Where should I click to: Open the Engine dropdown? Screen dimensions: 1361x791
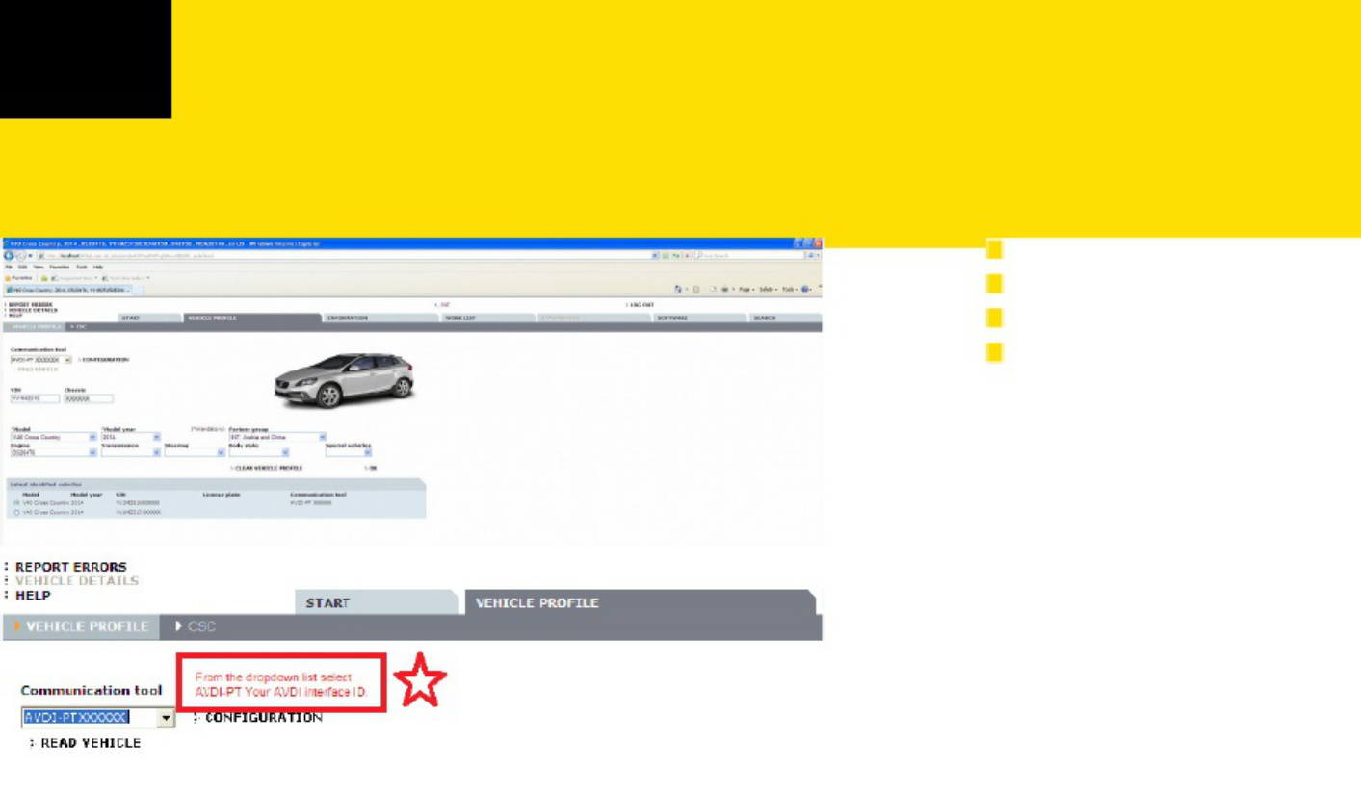click(53, 452)
